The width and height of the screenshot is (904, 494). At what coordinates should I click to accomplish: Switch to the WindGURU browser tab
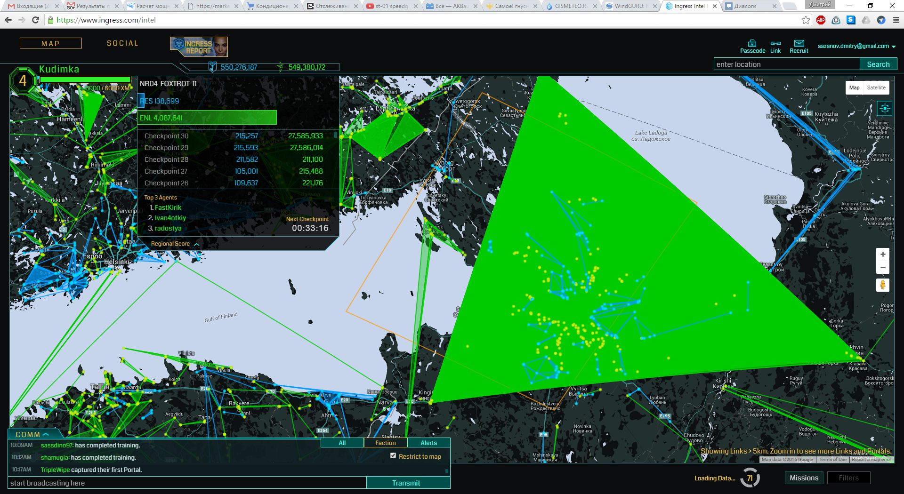[631, 6]
